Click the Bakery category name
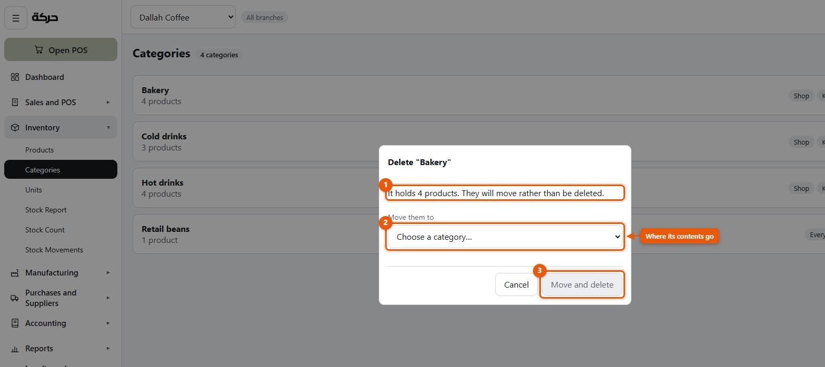The height and width of the screenshot is (367, 825). 155,90
